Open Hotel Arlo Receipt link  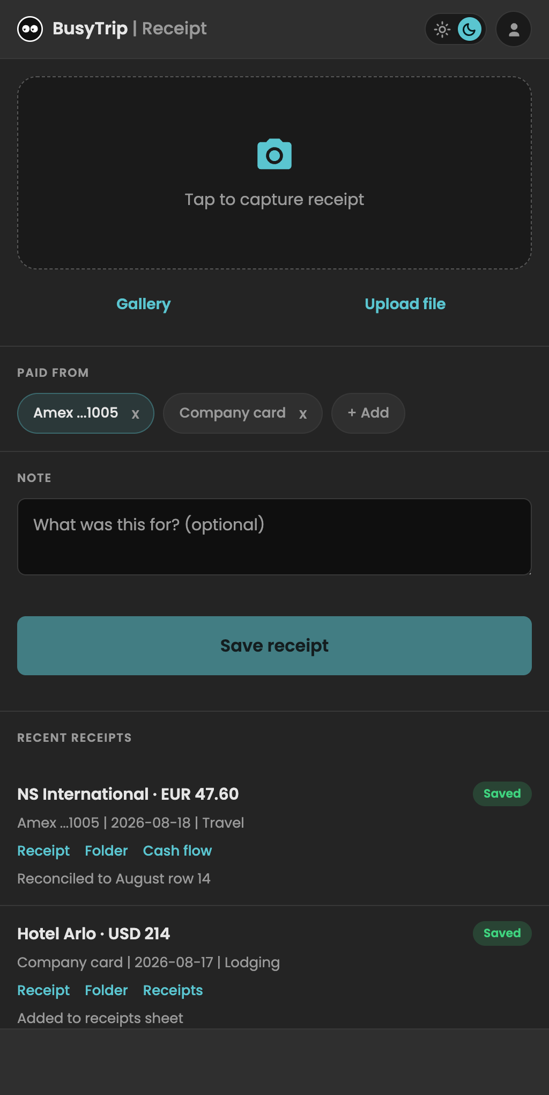(x=43, y=990)
